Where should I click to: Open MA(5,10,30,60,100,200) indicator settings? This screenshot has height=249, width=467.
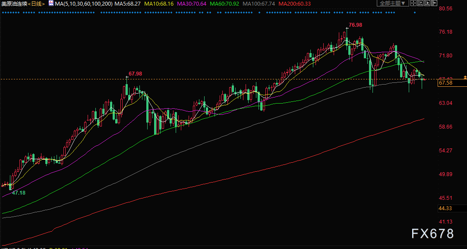click(x=84, y=4)
